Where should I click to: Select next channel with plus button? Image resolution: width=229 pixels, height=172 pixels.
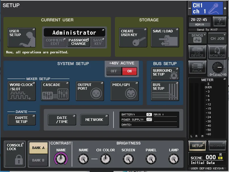point(225,8)
